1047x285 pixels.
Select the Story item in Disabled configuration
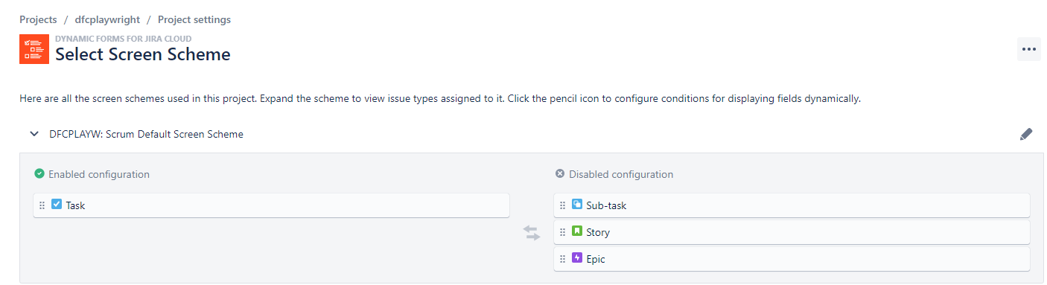tap(792, 232)
